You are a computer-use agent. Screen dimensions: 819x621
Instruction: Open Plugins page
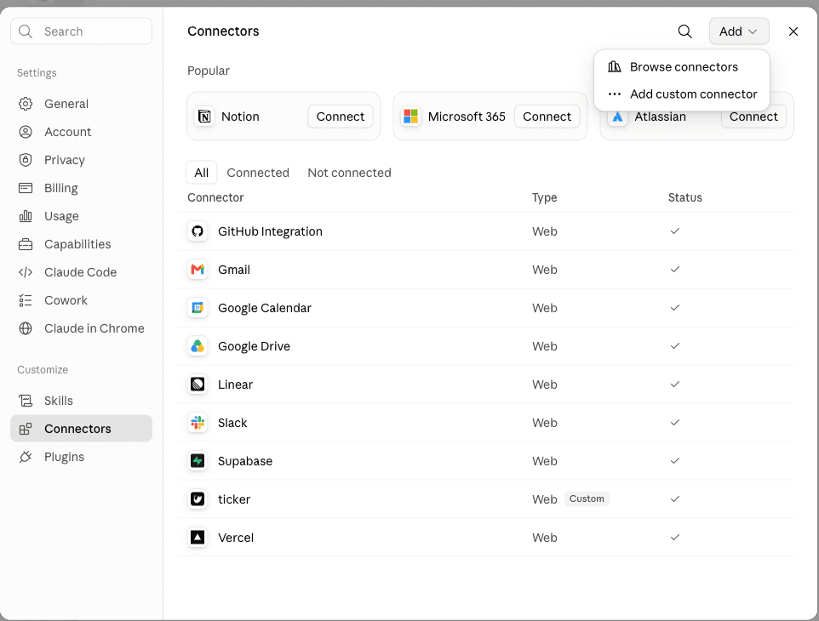81,457
